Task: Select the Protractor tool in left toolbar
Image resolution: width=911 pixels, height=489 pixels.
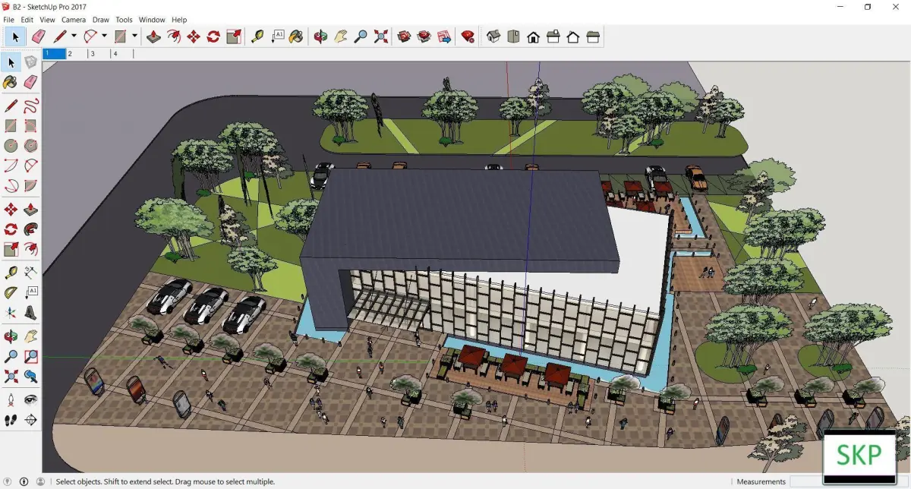Action: point(11,292)
